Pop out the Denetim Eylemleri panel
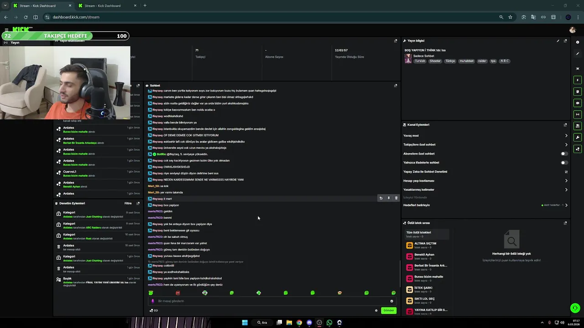Image resolution: width=584 pixels, height=328 pixels. (138, 204)
